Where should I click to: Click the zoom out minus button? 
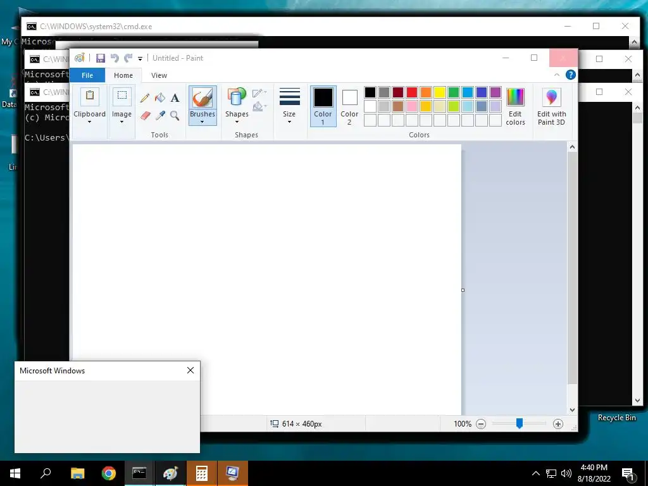(x=481, y=423)
